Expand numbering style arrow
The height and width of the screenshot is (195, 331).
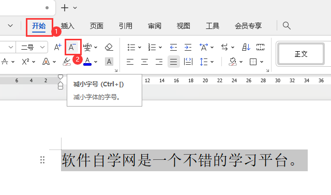(160, 47)
